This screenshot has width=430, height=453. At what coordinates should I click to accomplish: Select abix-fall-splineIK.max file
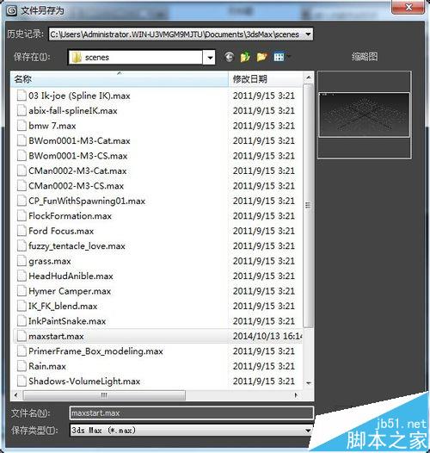tap(73, 110)
